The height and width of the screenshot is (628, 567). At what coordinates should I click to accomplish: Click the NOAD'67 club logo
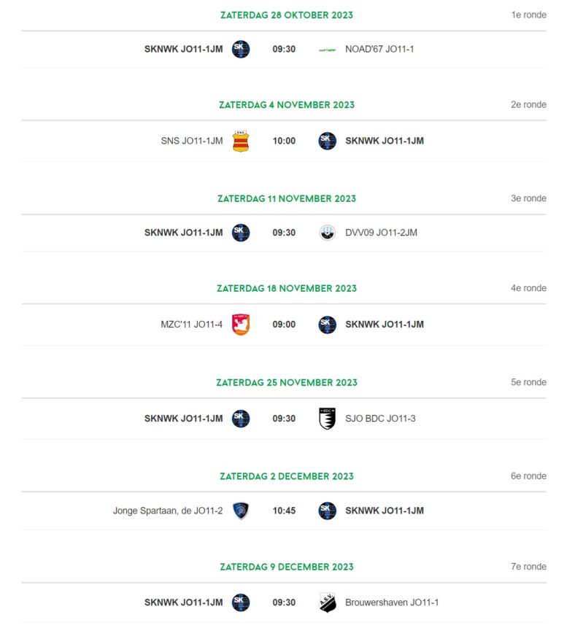(x=327, y=50)
